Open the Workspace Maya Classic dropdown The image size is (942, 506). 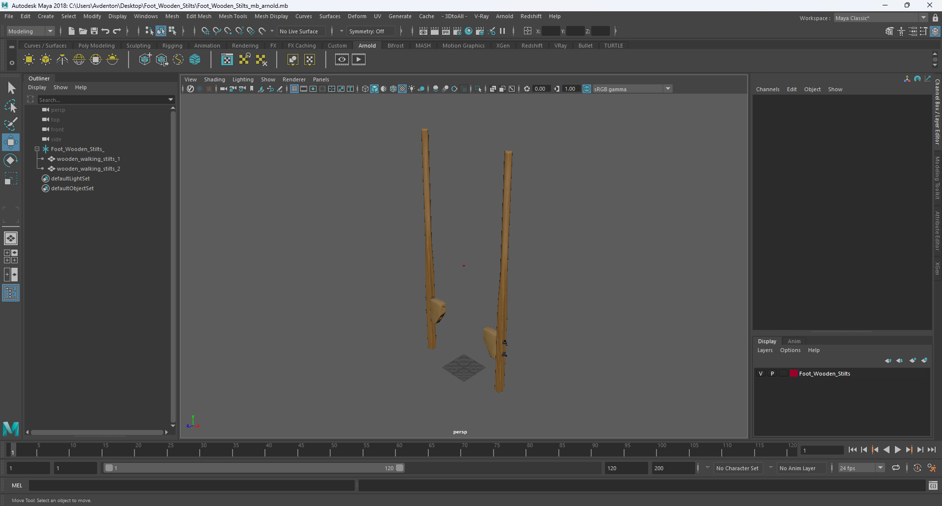click(881, 18)
